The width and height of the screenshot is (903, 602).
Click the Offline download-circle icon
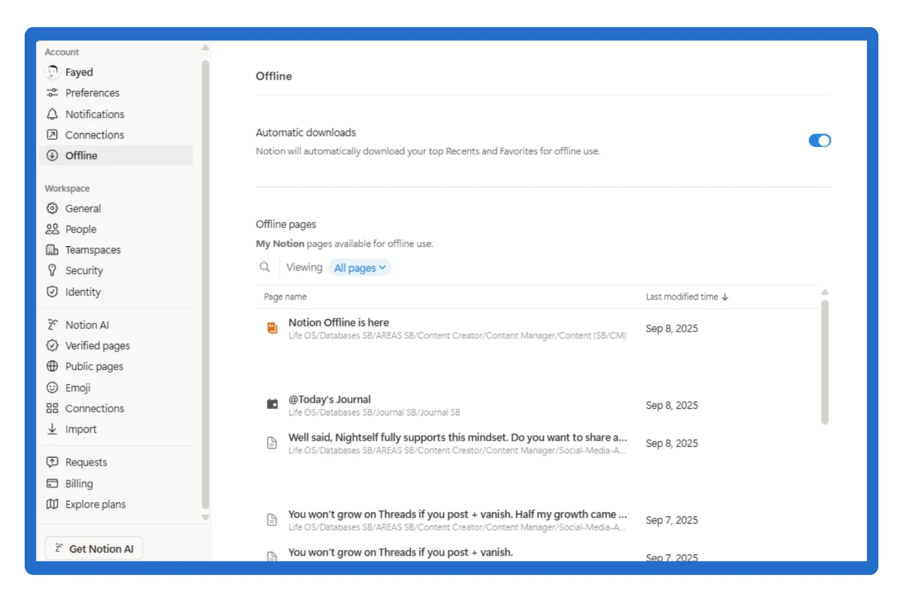(52, 155)
